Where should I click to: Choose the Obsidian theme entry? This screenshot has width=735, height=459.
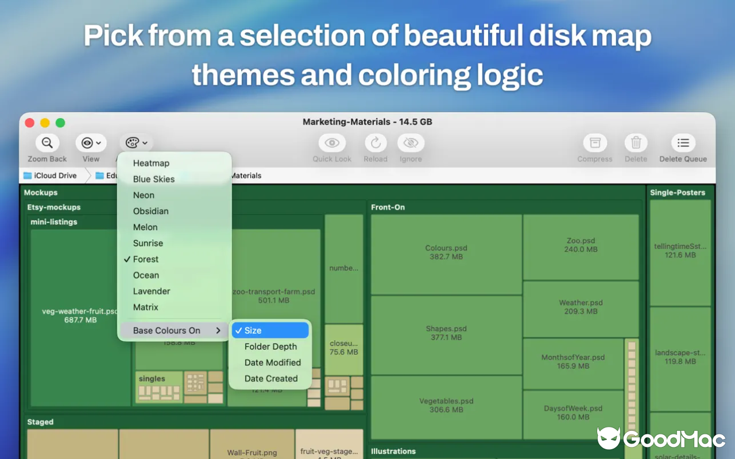(x=150, y=211)
